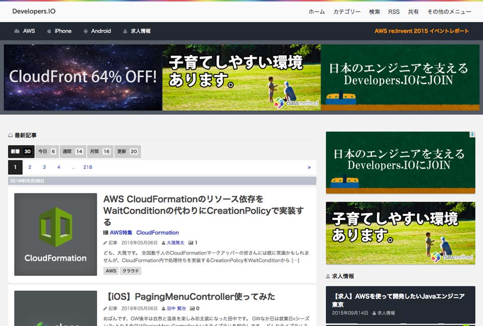The height and width of the screenshot is (326, 483).
Task: Go to page 3 of articles
Action: coord(44,167)
